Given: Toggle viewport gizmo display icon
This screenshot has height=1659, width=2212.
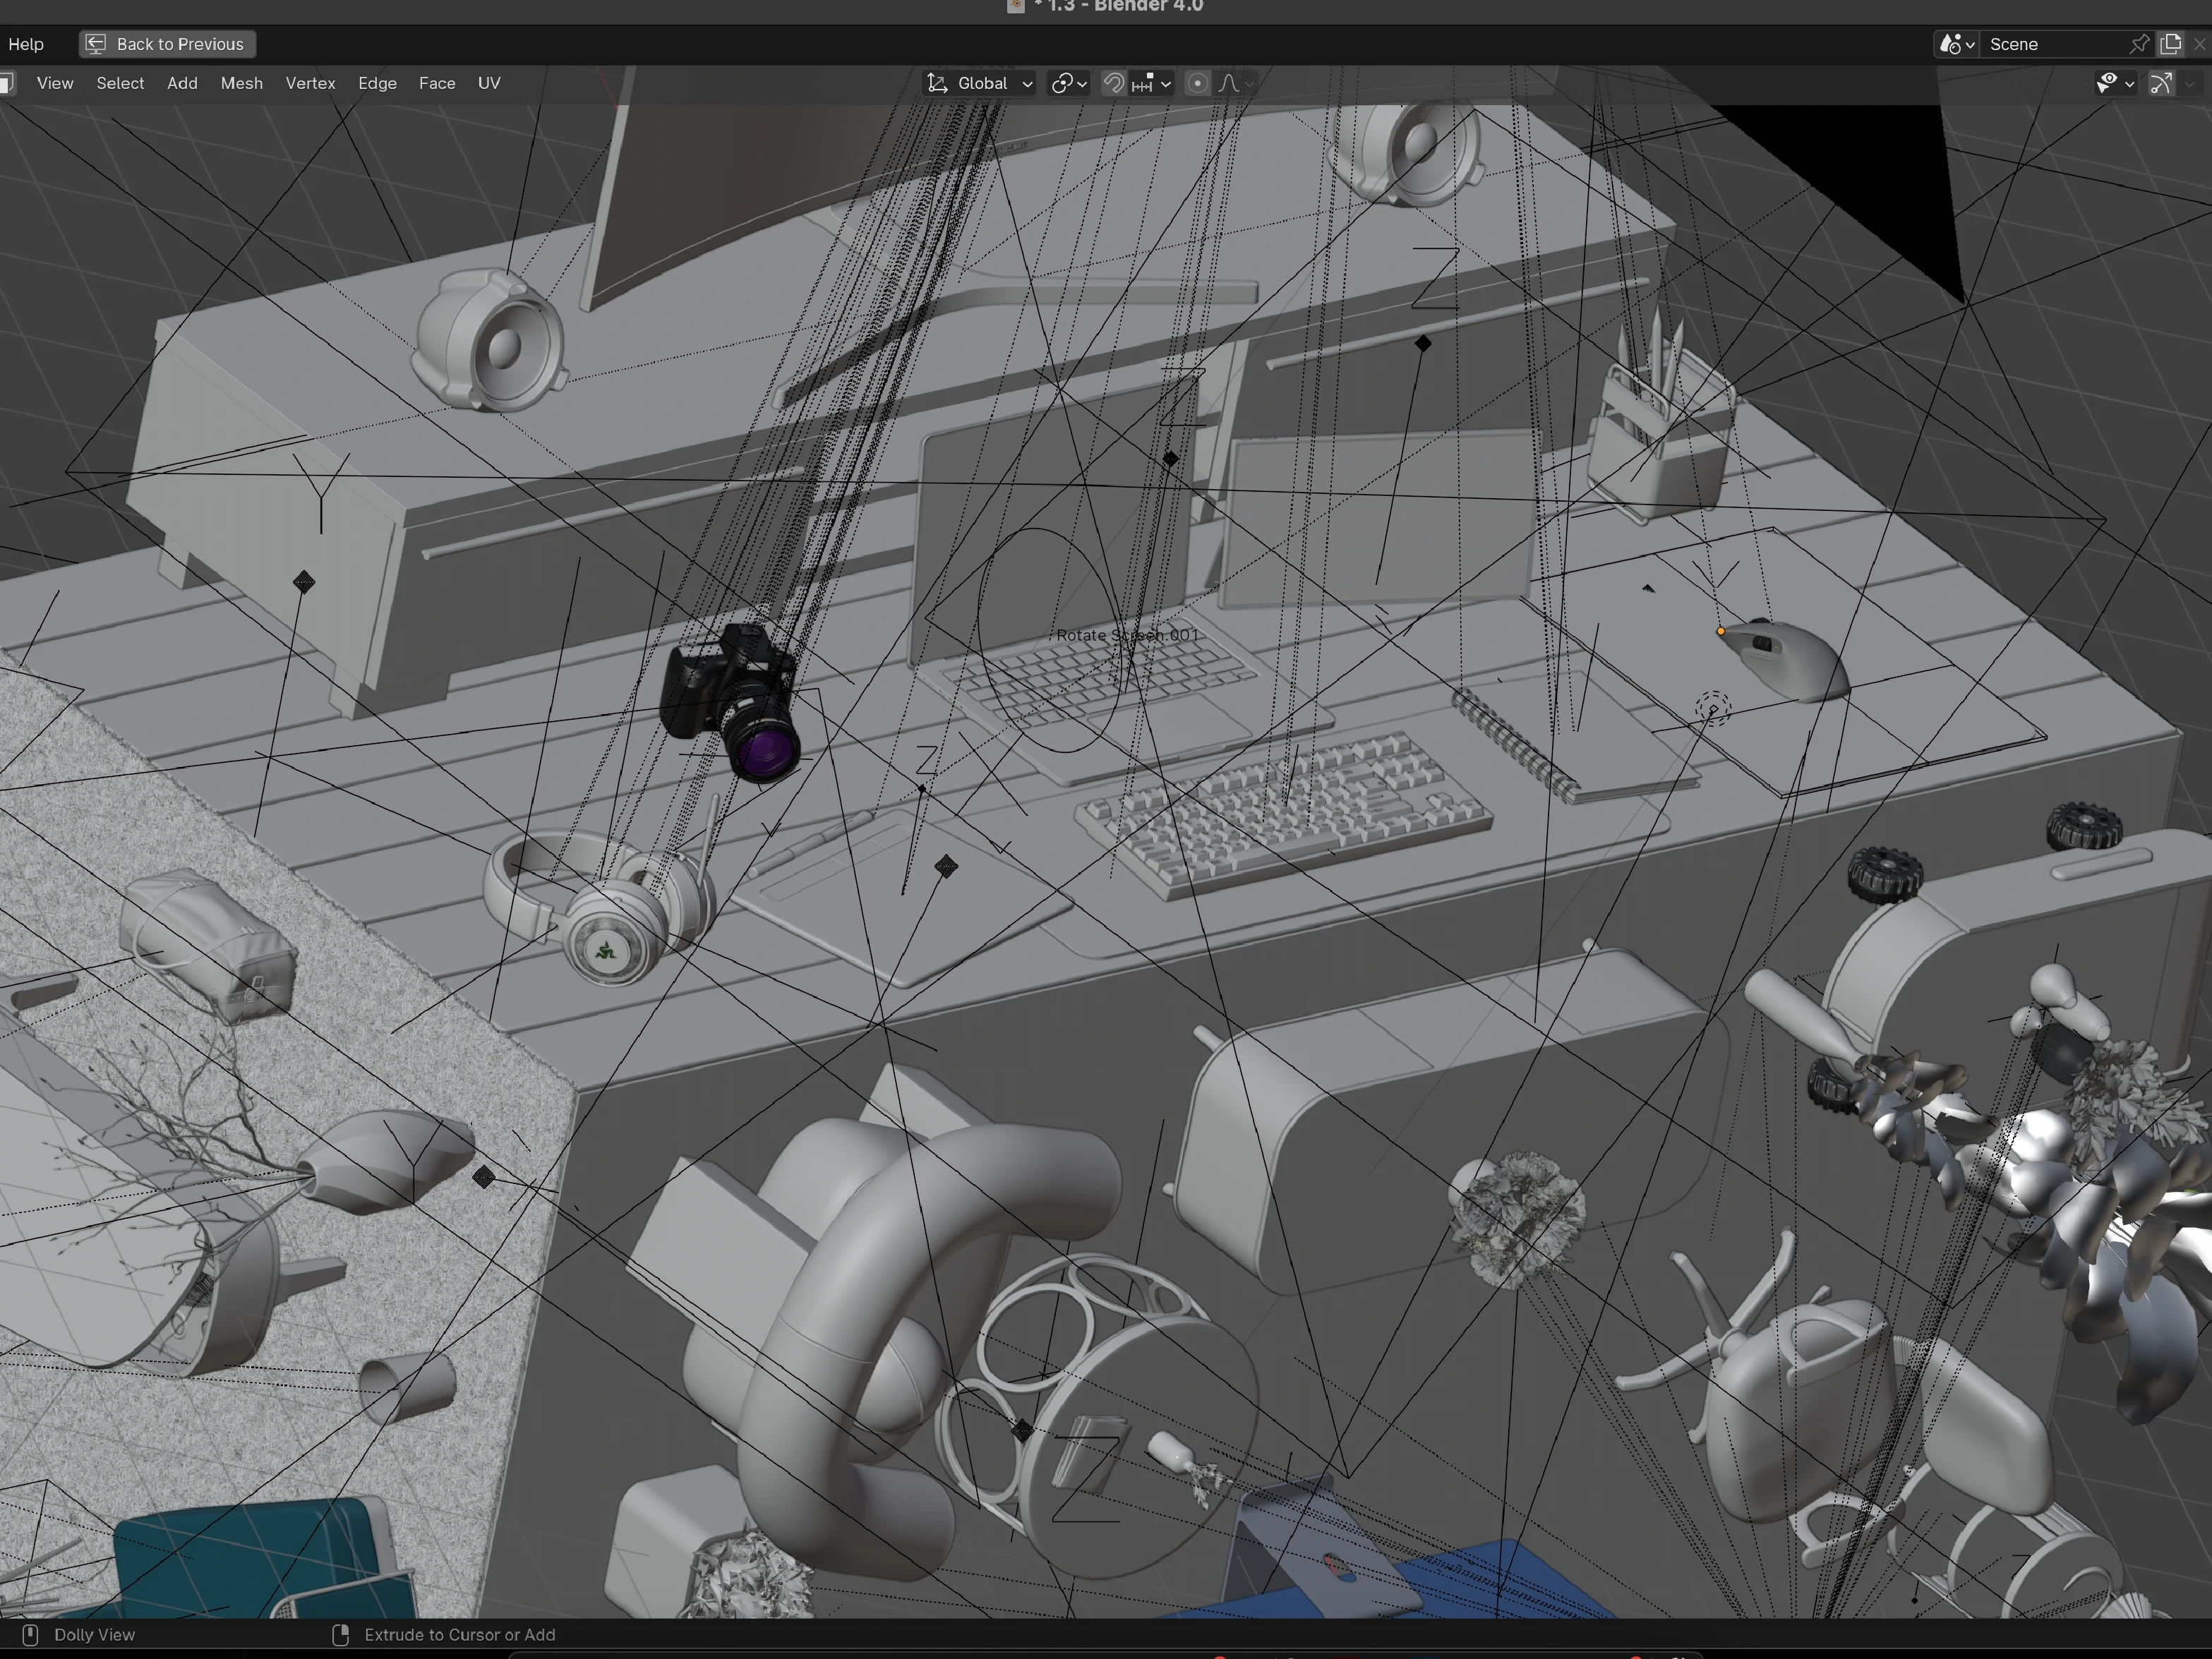Looking at the screenshot, I should [x=2161, y=83].
